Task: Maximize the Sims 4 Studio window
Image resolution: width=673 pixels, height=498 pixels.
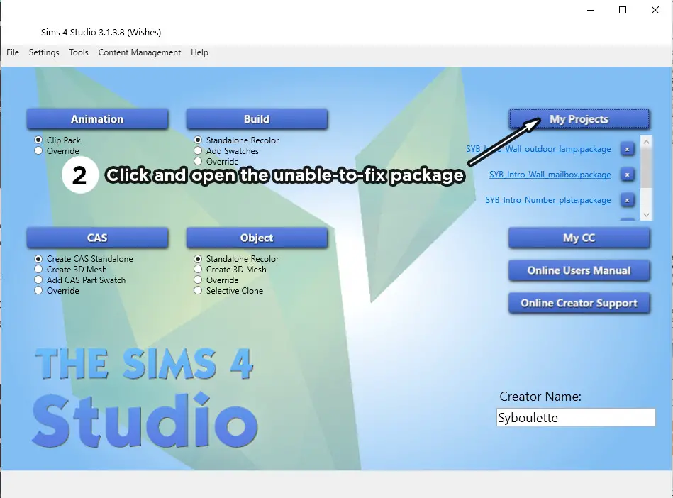Action: 623,10
